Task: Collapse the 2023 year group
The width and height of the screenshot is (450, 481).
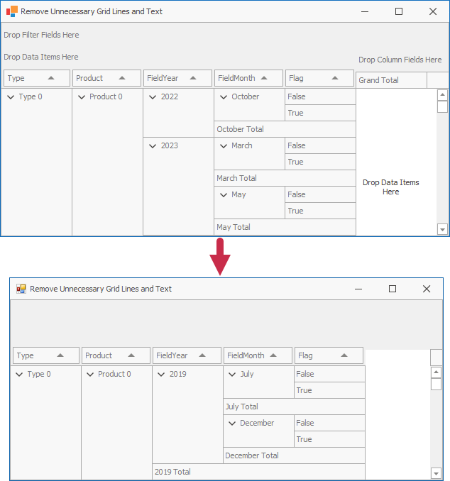Action: click(x=153, y=145)
